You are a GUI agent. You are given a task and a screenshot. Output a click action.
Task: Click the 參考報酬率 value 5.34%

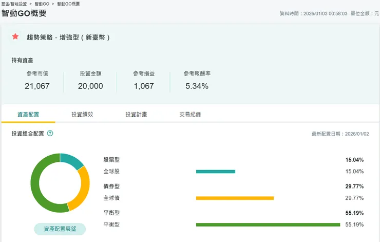[197, 86]
